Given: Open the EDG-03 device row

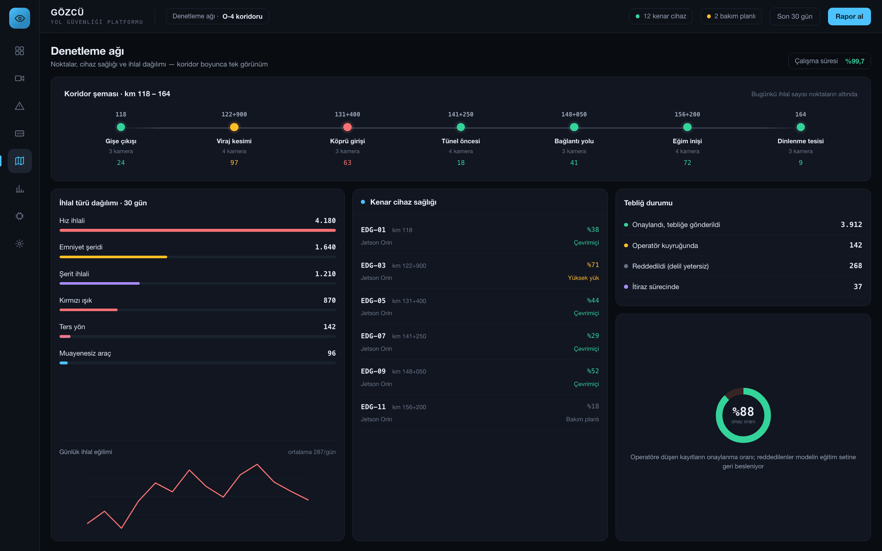Looking at the screenshot, I should pos(480,271).
